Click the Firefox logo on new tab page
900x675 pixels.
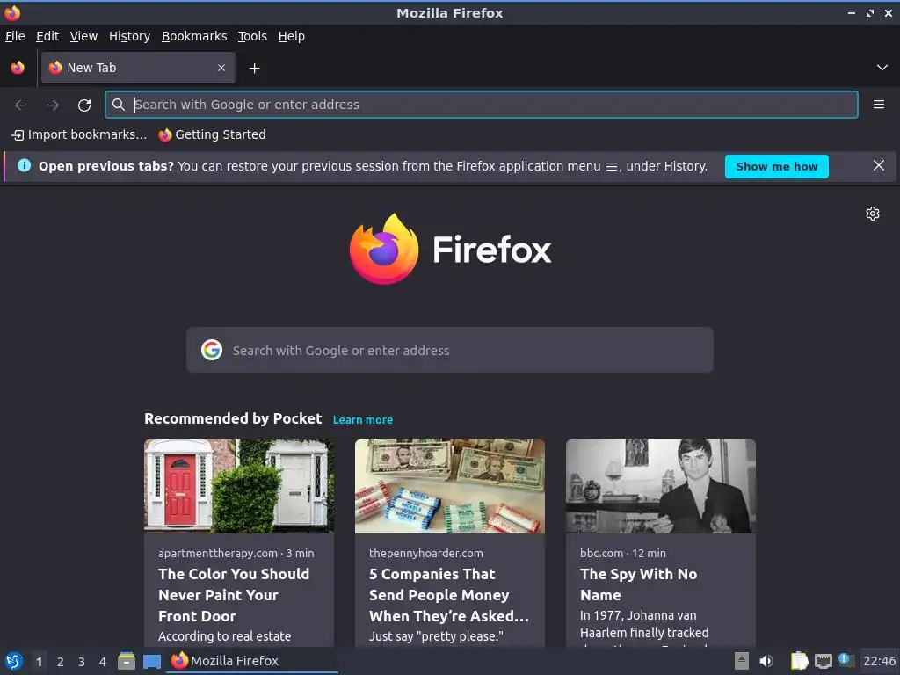pos(450,249)
